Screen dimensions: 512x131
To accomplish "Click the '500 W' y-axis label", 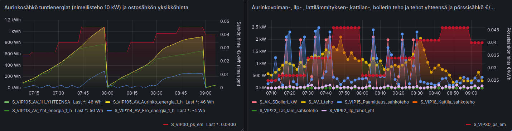I will (x=259, y=75).
